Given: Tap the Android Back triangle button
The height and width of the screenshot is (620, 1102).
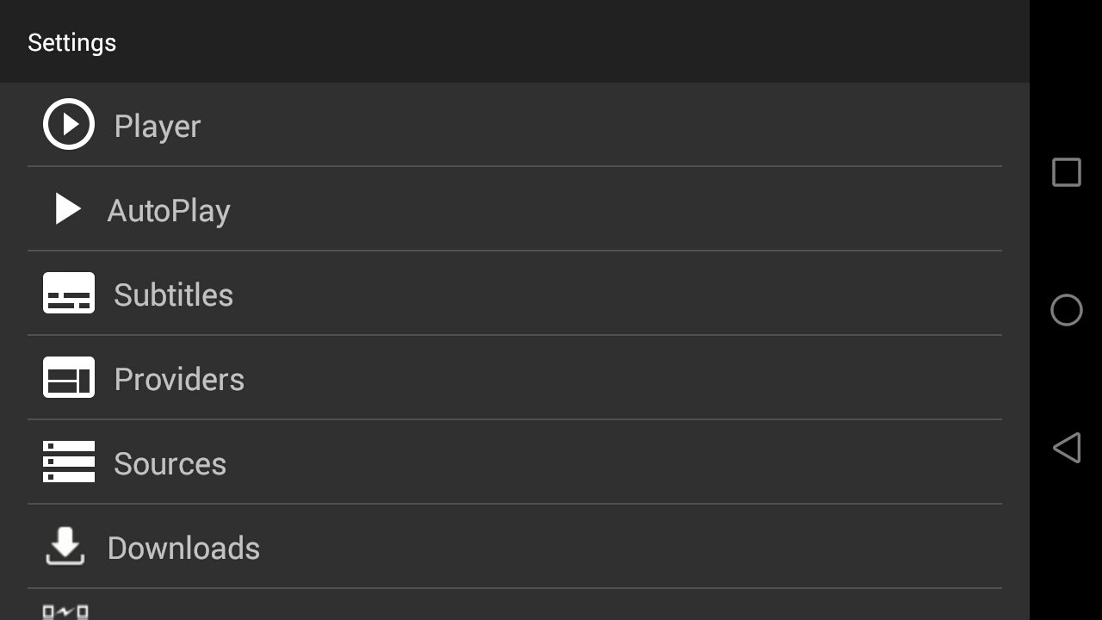Looking at the screenshot, I should (x=1067, y=448).
